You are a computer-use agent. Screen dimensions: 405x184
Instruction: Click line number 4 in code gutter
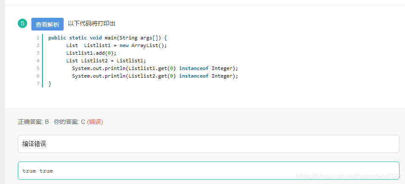pyautogui.click(x=38, y=61)
